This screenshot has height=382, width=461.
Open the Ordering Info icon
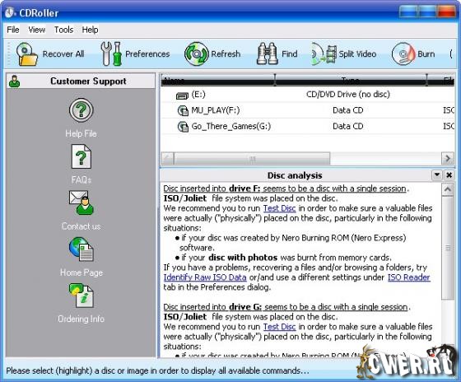(x=81, y=296)
